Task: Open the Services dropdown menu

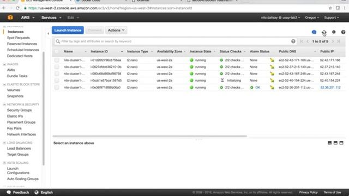Action: click(51, 17)
